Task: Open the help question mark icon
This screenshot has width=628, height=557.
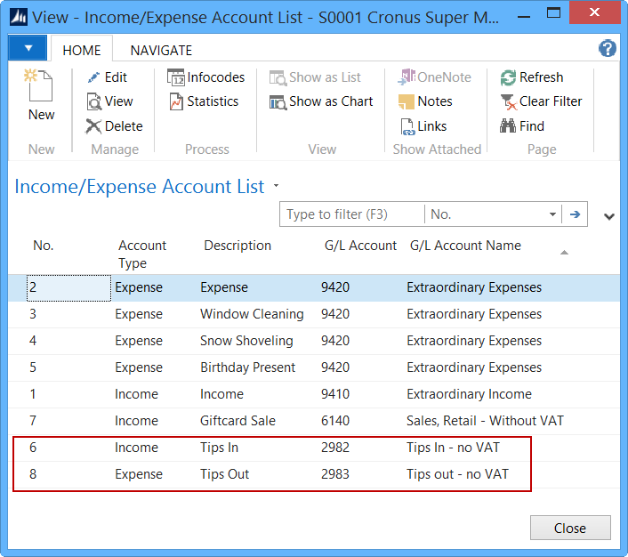Action: (608, 49)
